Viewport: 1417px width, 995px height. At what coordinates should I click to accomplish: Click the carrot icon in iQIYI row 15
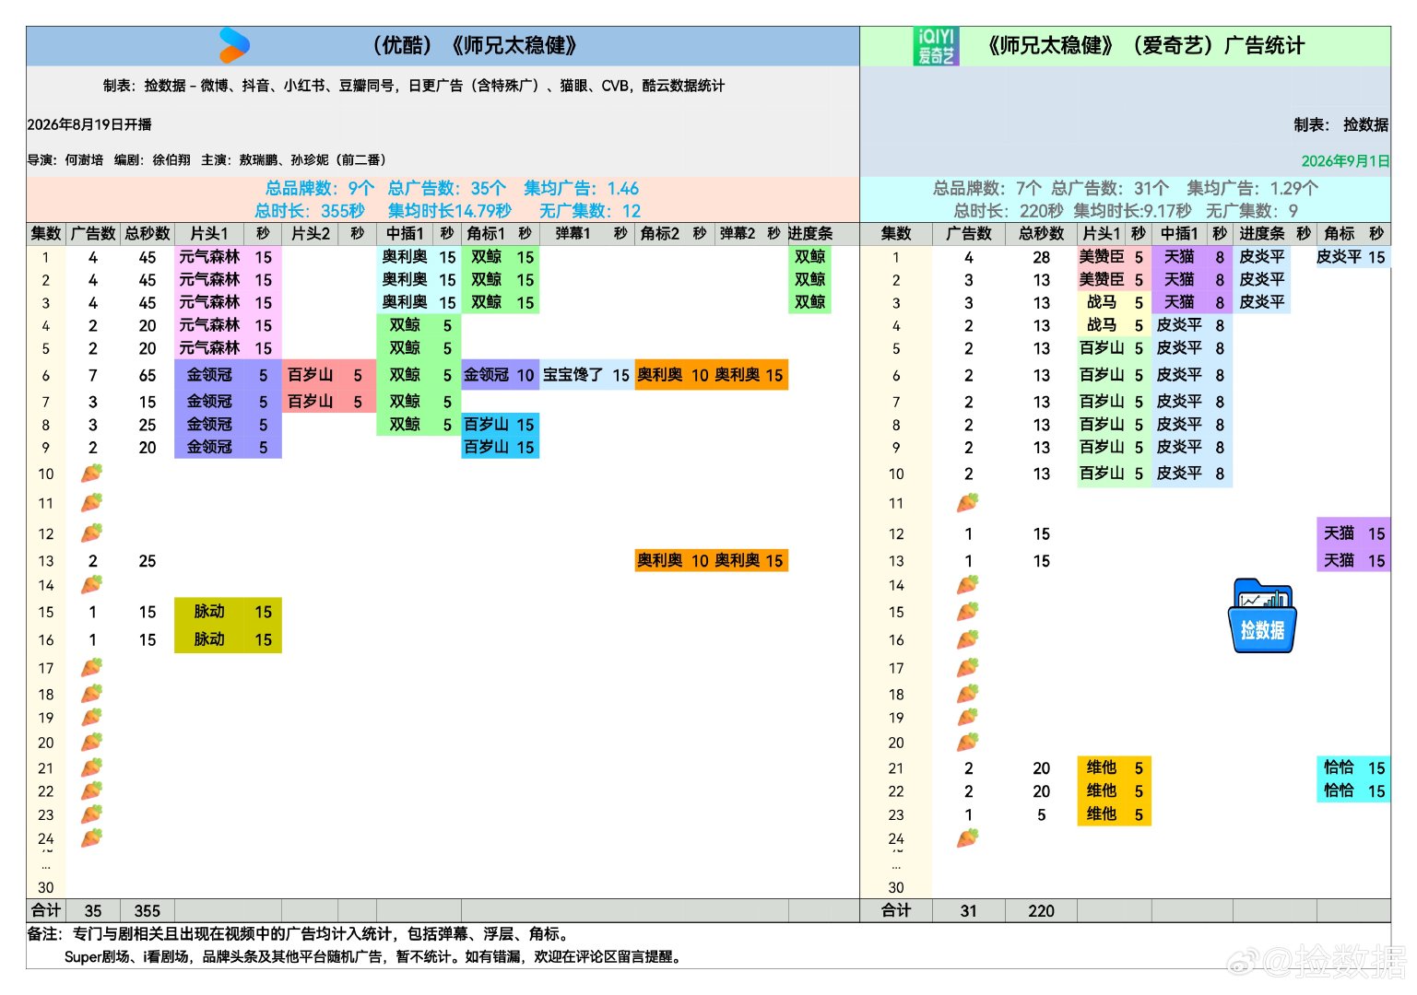tap(968, 612)
